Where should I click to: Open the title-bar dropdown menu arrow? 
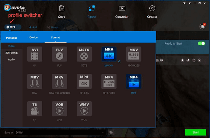point(190,3)
